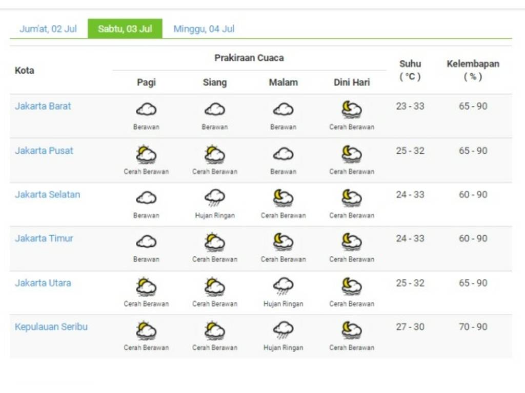Select Kepulauan Seribu temperature 27 - 30
The width and height of the screenshot is (525, 393).
tap(410, 327)
